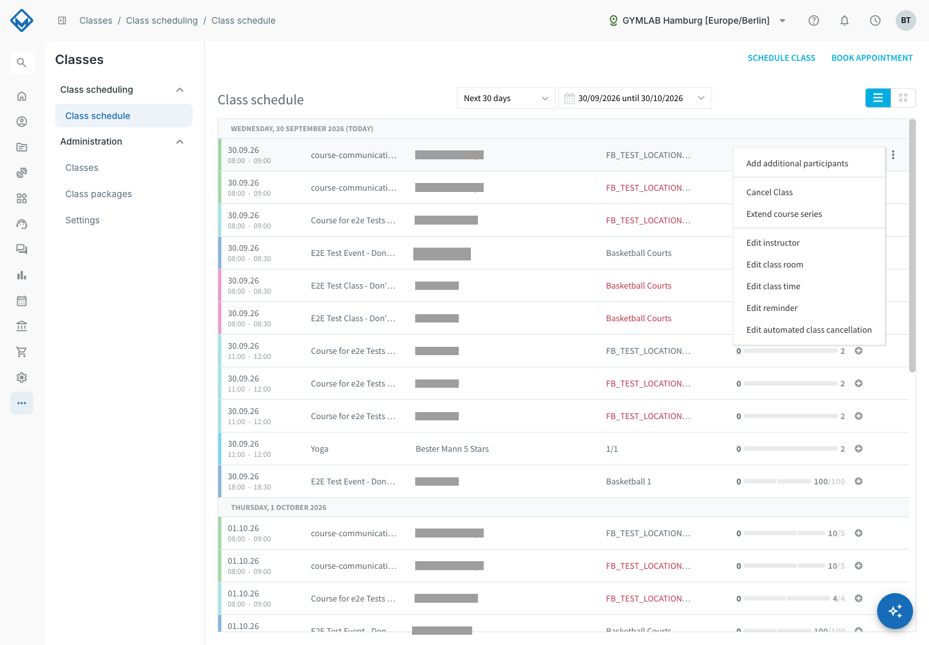Collapse the Class scheduling section
The image size is (929, 645).
pyautogui.click(x=180, y=90)
